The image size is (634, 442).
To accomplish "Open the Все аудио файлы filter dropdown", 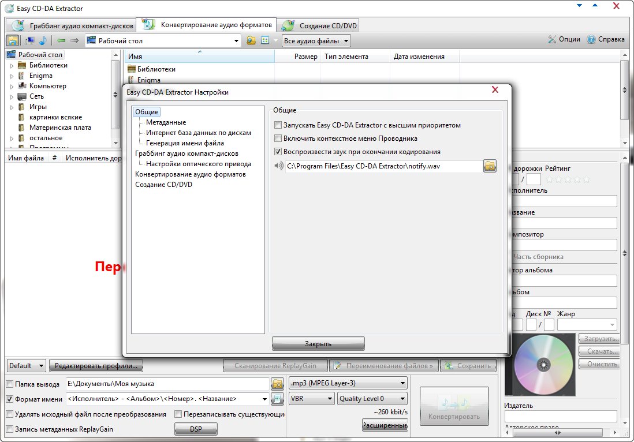I will coord(316,40).
